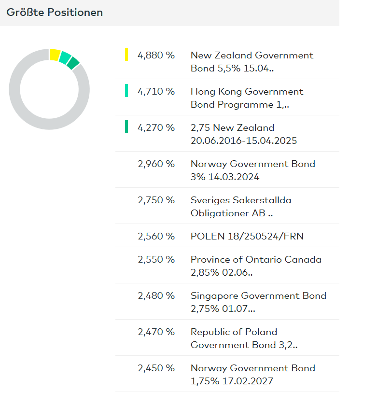The height and width of the screenshot is (393, 377).
Task: Click the turquoise color marker beside 4,710 %
Action: [126, 91]
